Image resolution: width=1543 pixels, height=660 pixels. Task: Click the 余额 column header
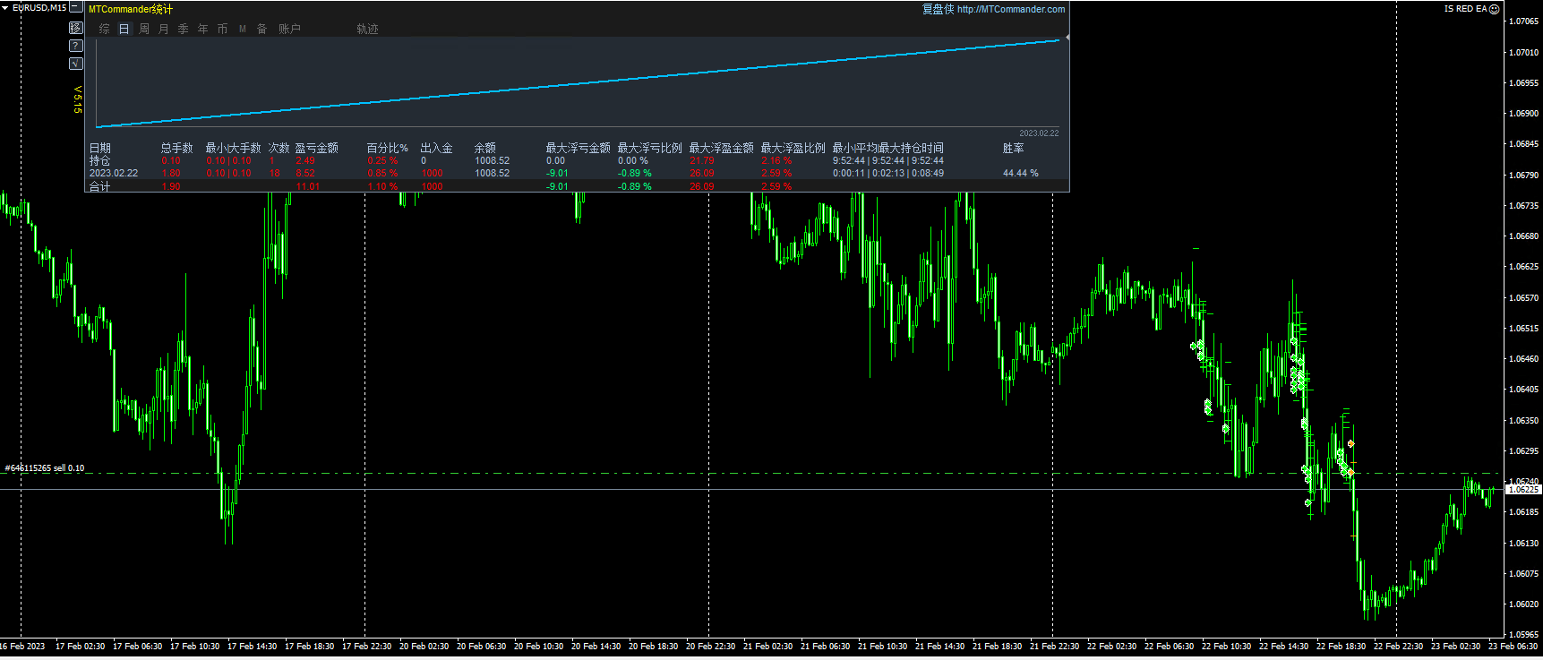coord(485,148)
